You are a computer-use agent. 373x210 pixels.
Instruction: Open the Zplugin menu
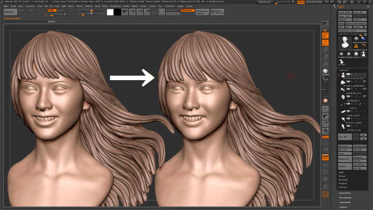coord(180,6)
